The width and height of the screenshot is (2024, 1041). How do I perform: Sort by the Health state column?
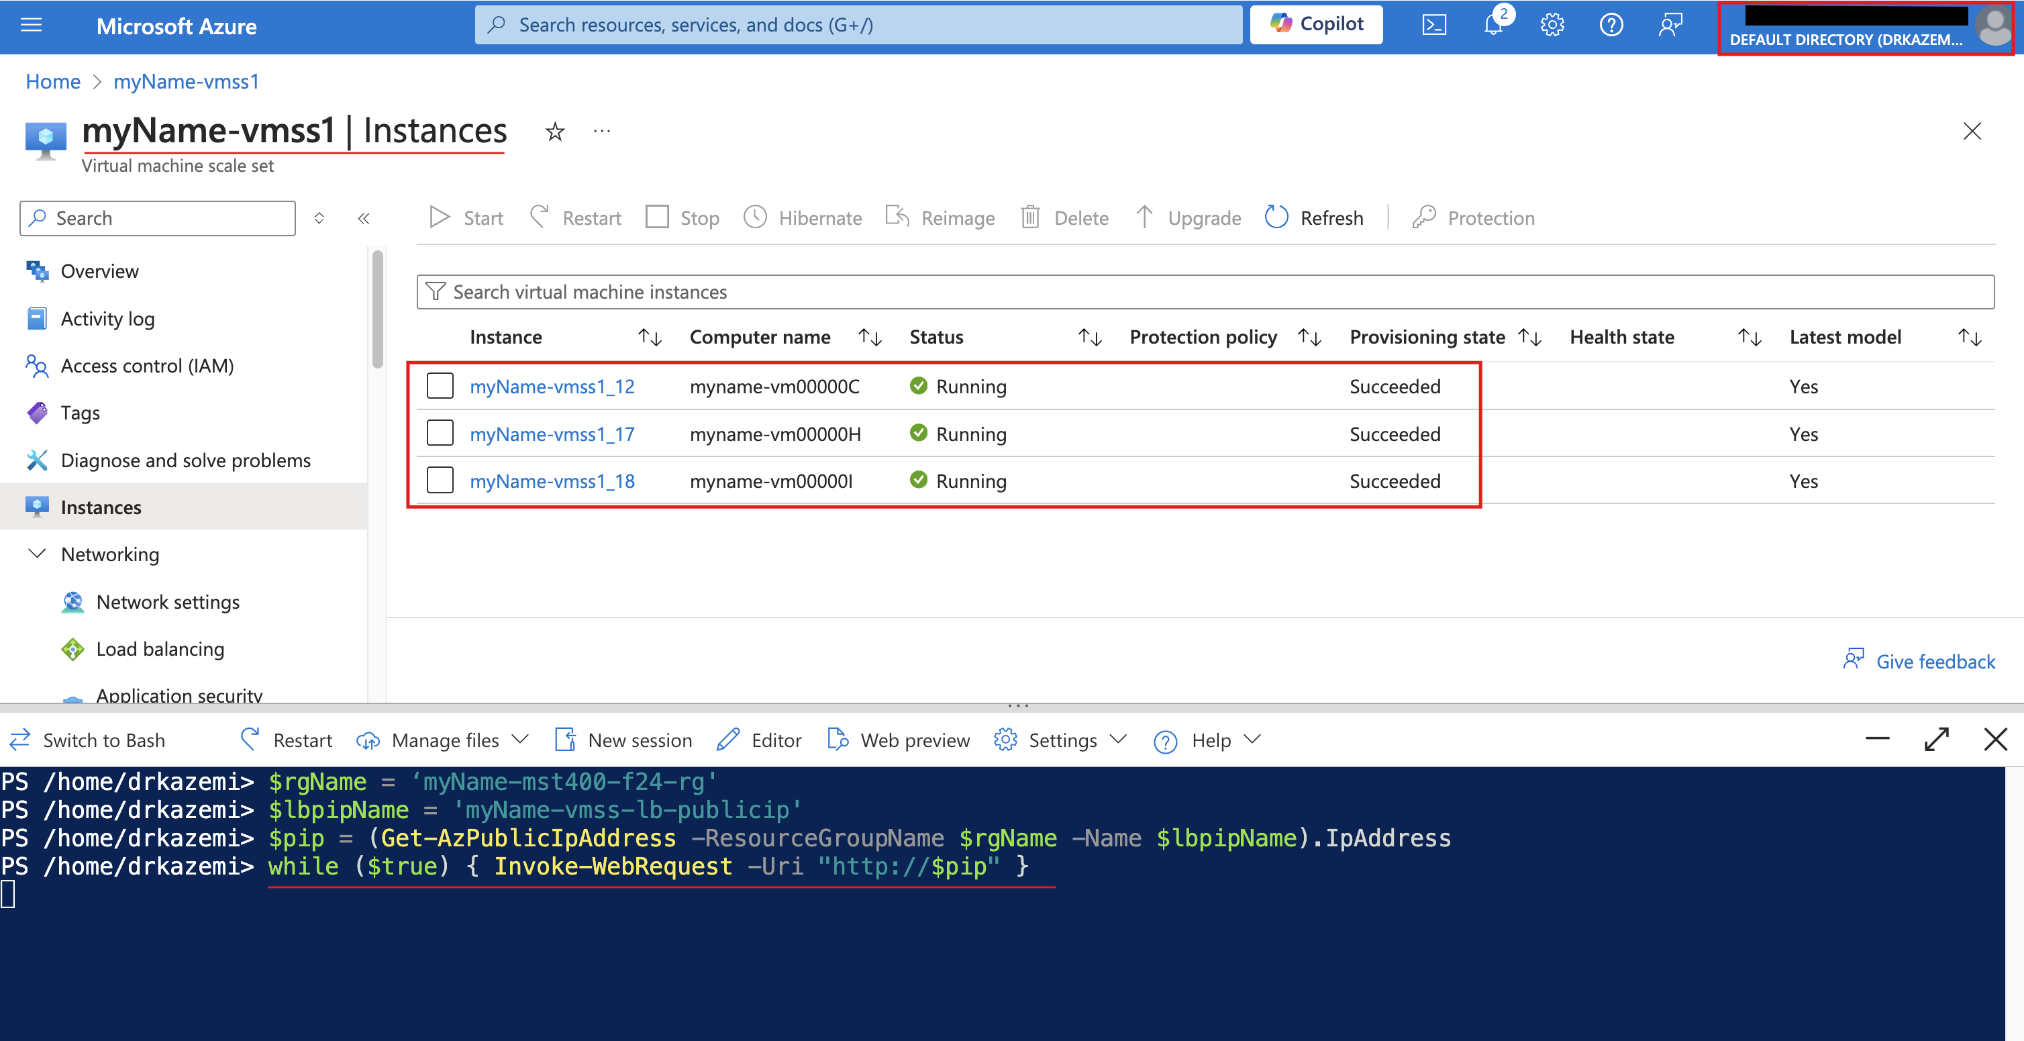(1750, 337)
